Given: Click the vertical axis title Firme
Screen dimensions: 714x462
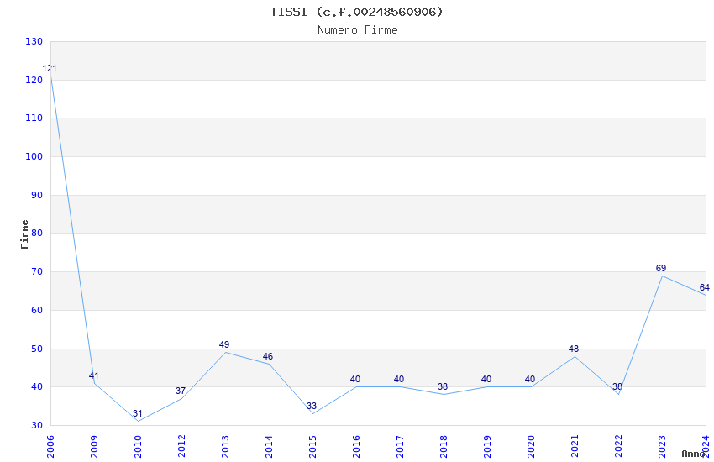Looking at the screenshot, I should pos(24,234).
